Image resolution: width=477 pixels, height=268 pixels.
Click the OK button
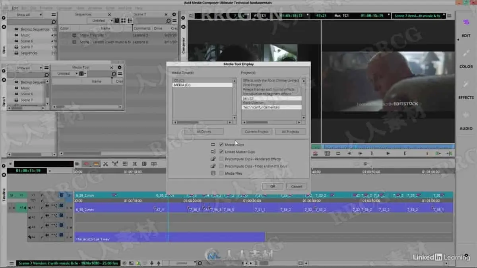[272, 186]
